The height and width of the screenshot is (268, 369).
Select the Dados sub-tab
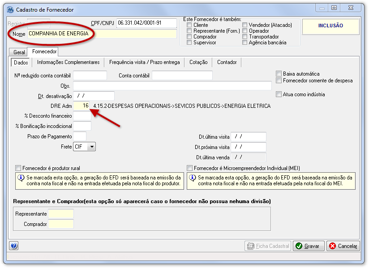[x=21, y=62]
